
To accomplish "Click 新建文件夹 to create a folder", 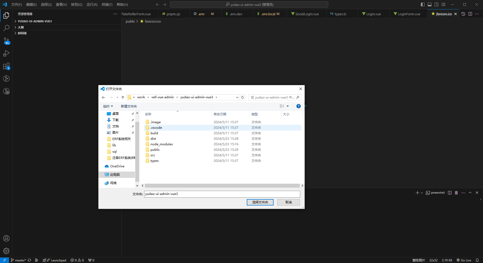I will pyautogui.click(x=129, y=106).
